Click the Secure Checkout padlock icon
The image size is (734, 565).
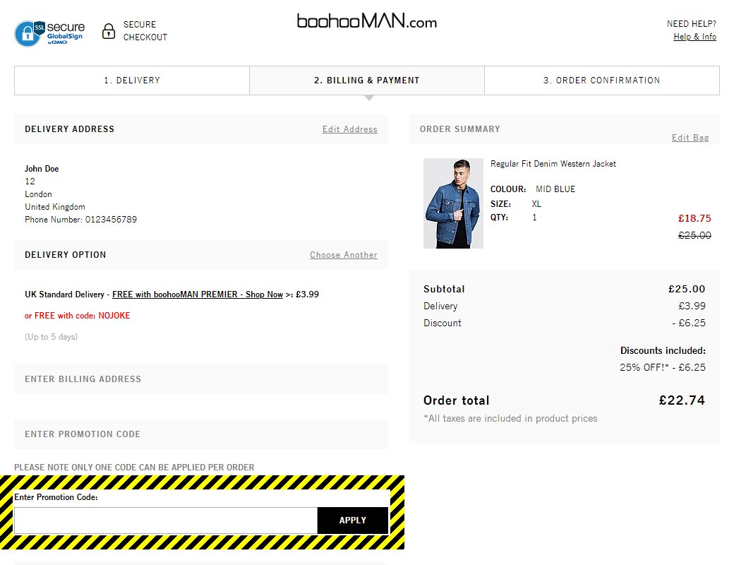pyautogui.click(x=109, y=30)
